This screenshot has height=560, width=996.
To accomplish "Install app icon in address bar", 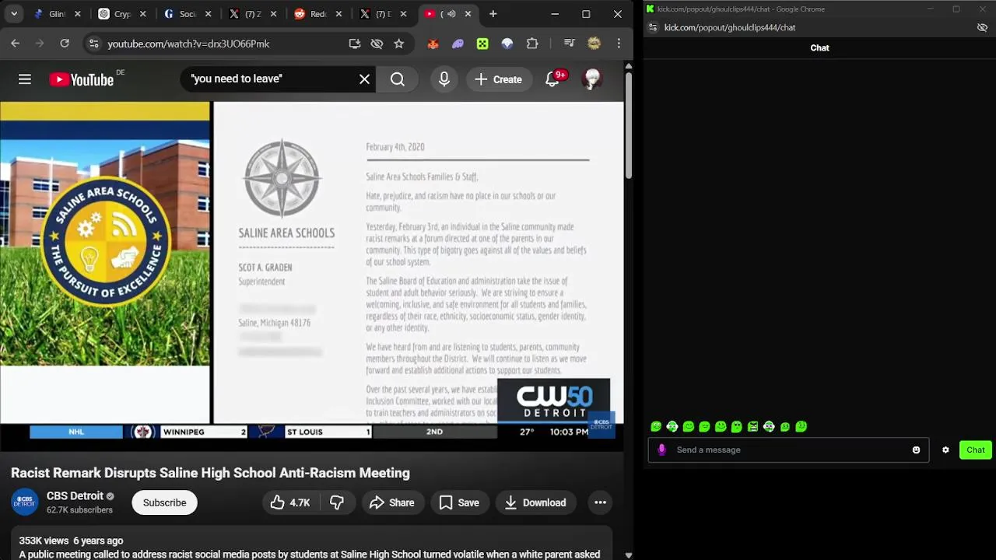I will point(355,44).
